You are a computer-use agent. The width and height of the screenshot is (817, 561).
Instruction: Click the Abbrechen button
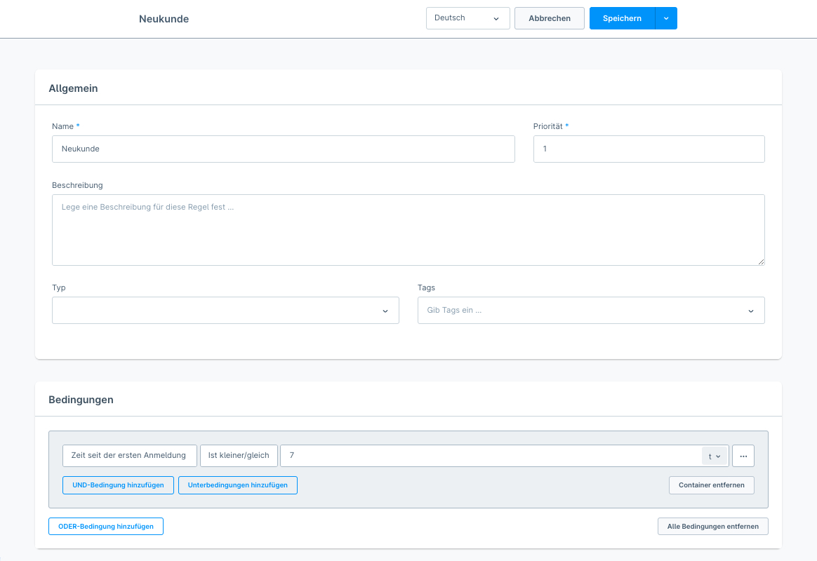[549, 18]
